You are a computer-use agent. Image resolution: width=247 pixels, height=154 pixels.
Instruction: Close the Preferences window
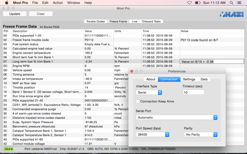point(132,71)
